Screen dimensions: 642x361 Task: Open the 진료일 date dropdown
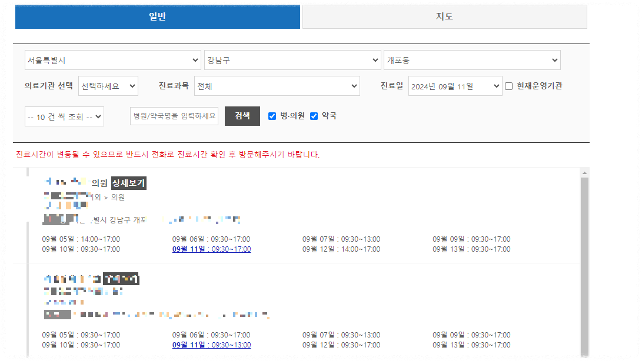tap(455, 86)
